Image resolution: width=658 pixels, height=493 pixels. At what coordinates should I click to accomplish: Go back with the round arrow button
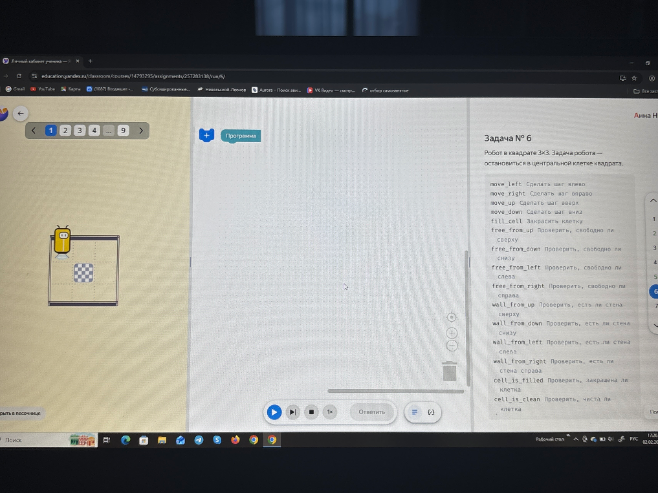(x=21, y=114)
